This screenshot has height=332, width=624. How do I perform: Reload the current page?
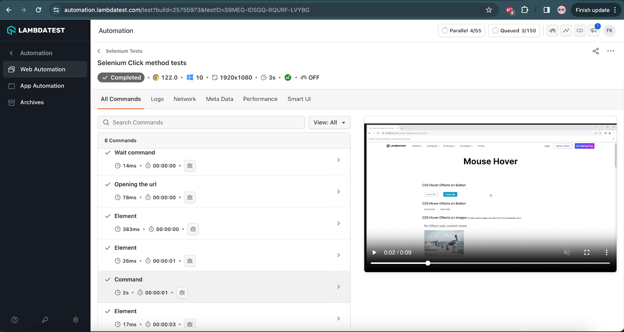[38, 10]
